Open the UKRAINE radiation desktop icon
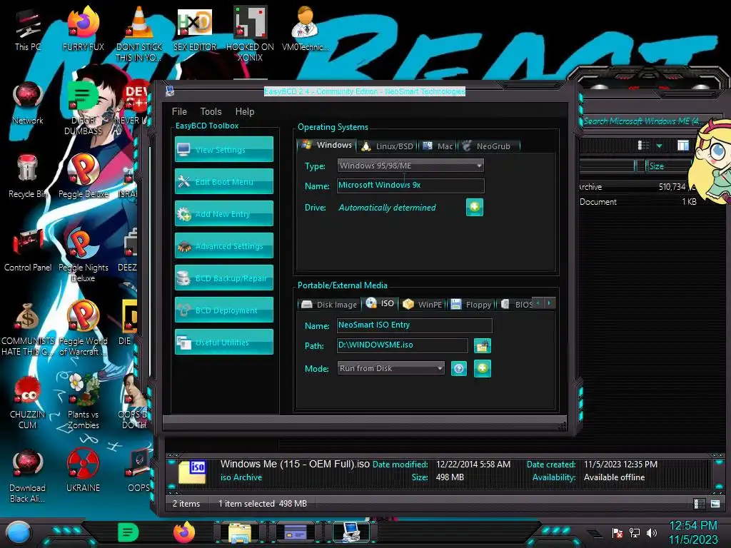This screenshot has height=548, width=731. 83,471
